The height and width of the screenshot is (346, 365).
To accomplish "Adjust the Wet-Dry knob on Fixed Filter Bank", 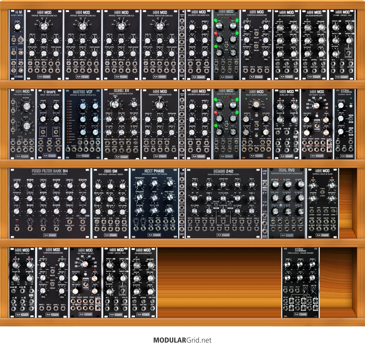I will coord(83,199).
